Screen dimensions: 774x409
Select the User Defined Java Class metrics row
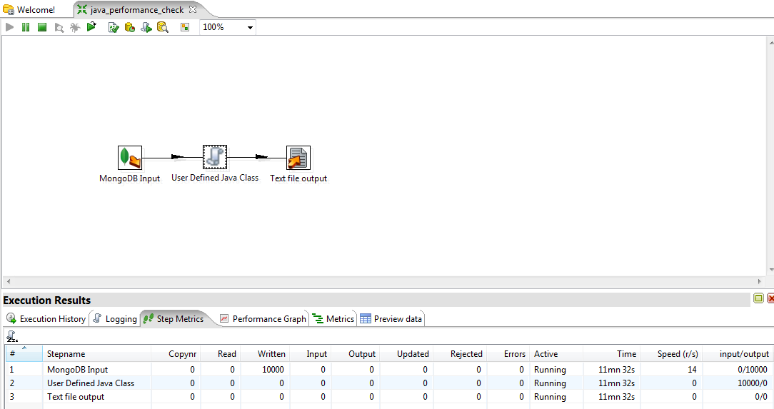[x=389, y=383]
